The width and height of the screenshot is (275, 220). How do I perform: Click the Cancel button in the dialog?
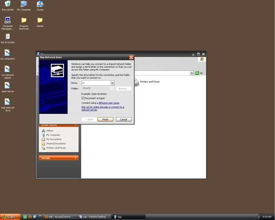pos(124,119)
